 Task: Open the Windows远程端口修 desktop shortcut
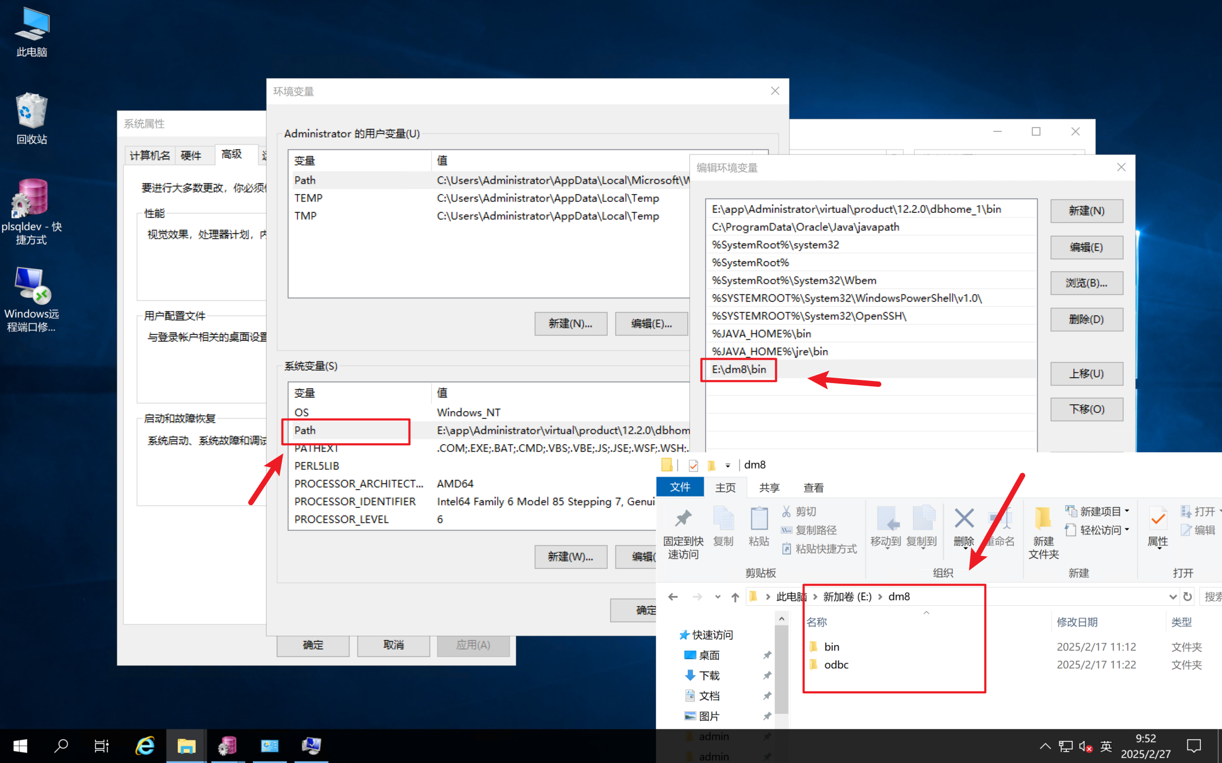(x=32, y=299)
